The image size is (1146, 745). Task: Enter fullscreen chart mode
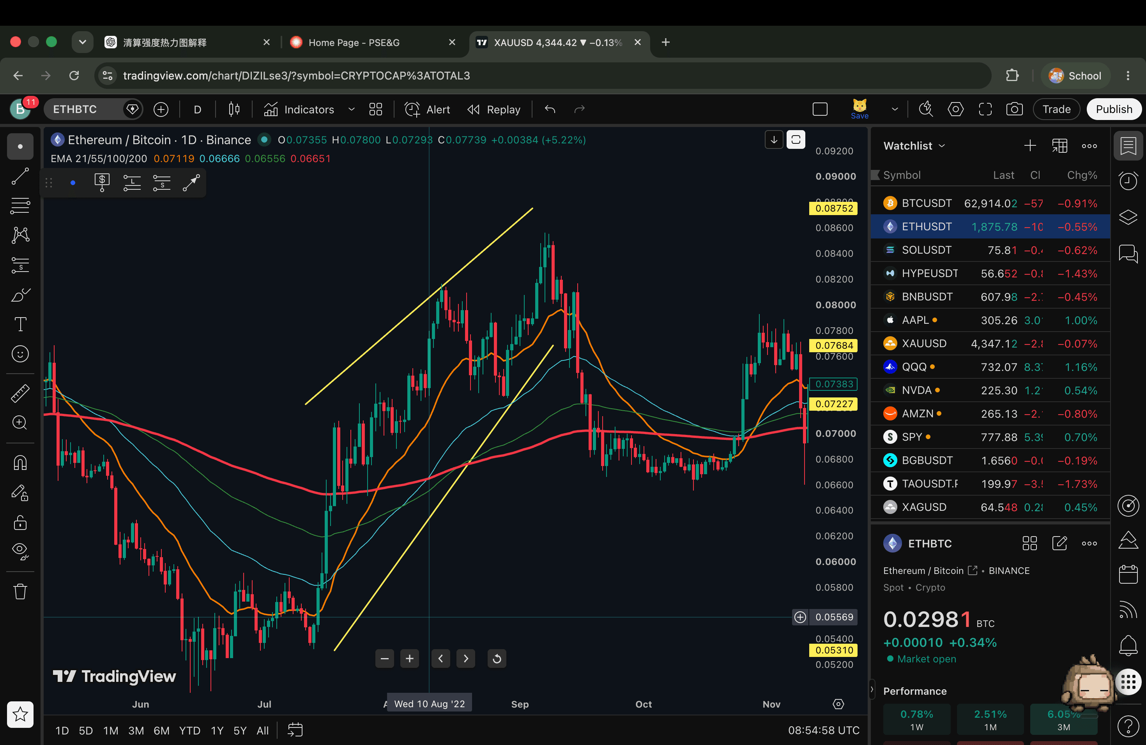[985, 109]
